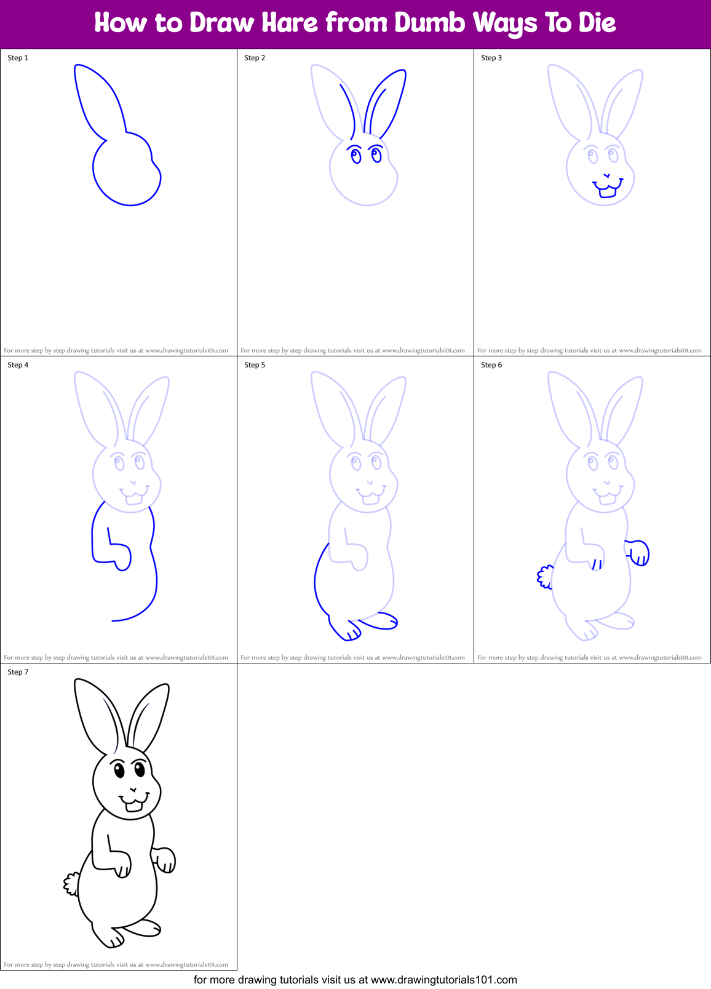Click the Step 1 head outline drawing
The image size is (711, 989).
(117, 134)
